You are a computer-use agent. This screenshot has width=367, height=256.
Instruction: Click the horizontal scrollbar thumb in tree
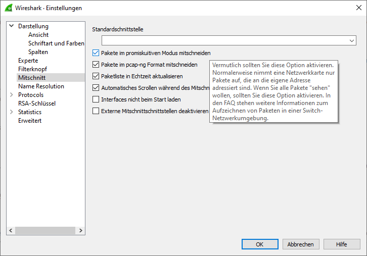45,231
